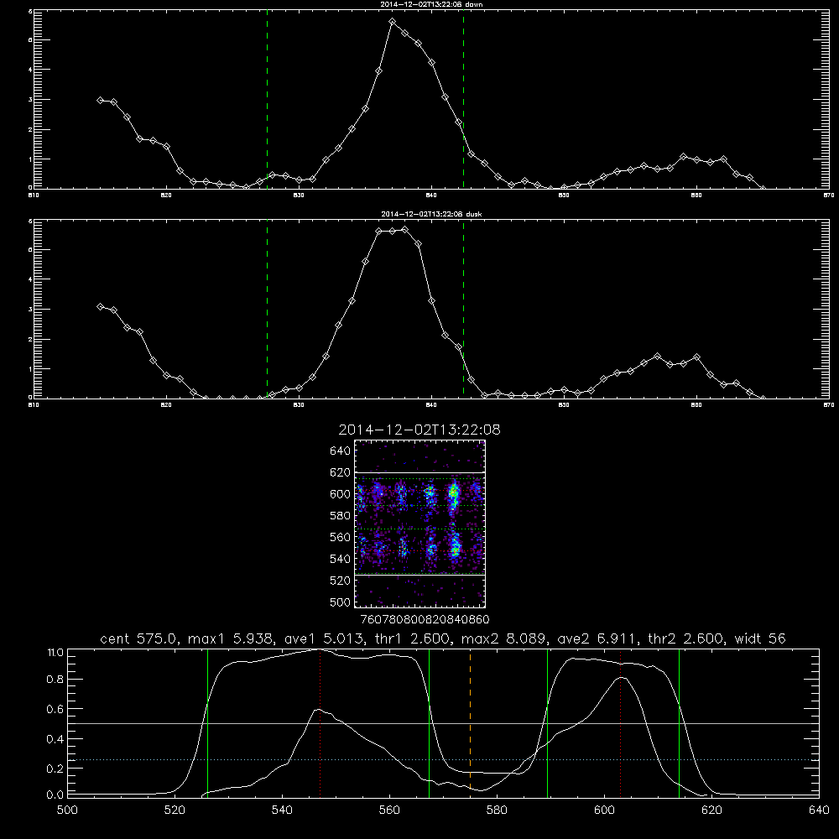Click the 0.2 label on bottom plot y-axis
This screenshot has width=839, height=839.
click(x=55, y=769)
